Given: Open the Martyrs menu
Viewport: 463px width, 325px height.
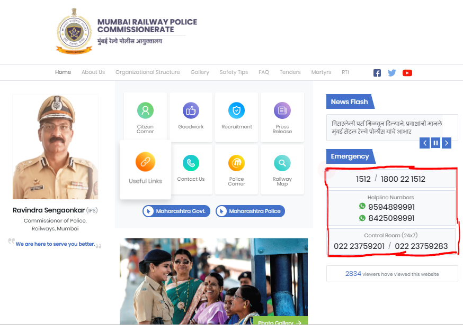Looking at the screenshot, I should click(321, 72).
